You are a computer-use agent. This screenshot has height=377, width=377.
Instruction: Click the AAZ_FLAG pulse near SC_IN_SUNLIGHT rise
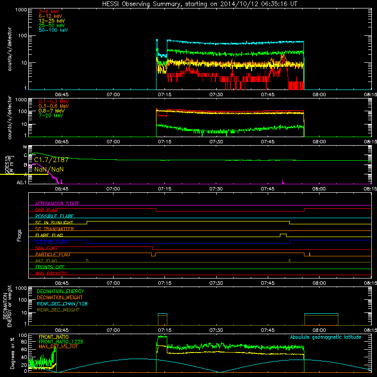click(87, 261)
